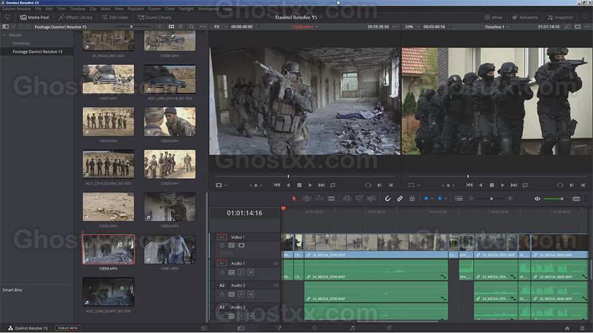The width and height of the screenshot is (593, 333).
Task: Toggle timeline snapping magnet icon
Action: coord(387,198)
